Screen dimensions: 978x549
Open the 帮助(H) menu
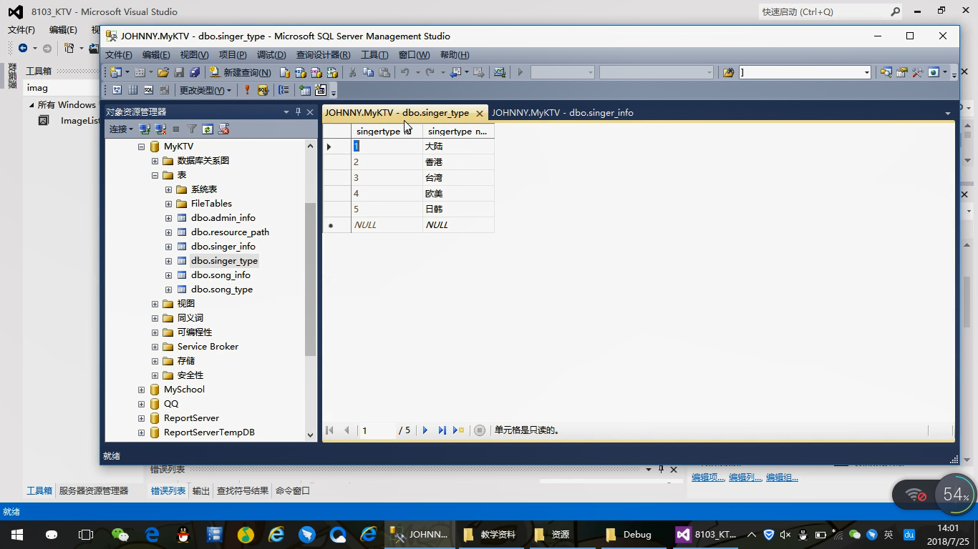click(455, 55)
